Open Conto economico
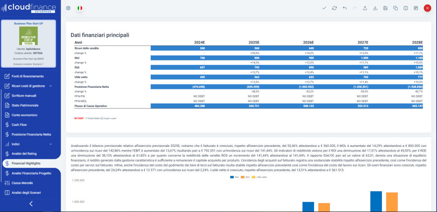 (x=24, y=115)
